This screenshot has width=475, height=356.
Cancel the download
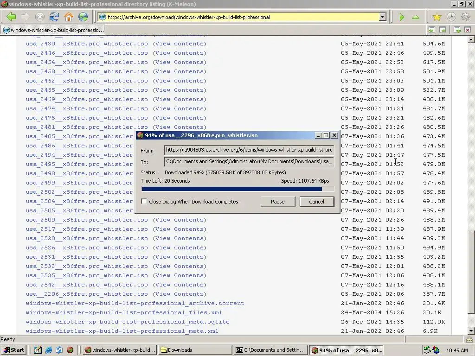[316, 202]
